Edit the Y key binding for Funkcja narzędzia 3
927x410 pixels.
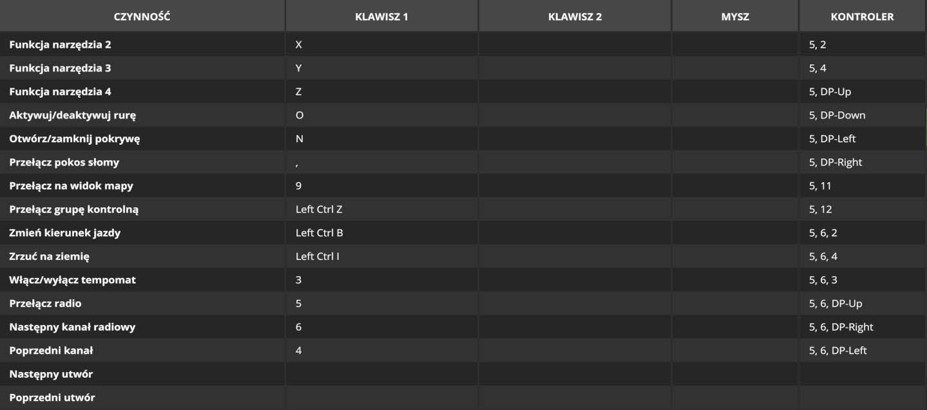click(x=381, y=68)
